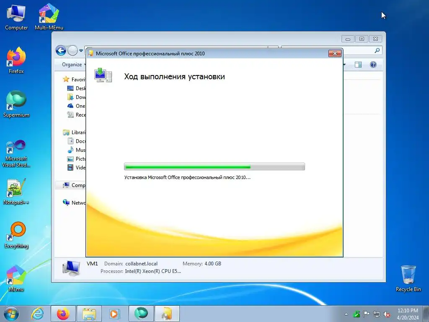Open the Windows Start menu
This screenshot has width=429, height=322.
coord(11,314)
